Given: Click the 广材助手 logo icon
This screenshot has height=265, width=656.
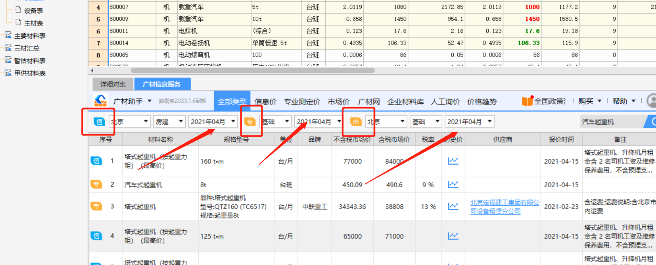Looking at the screenshot, I should coord(100,101).
